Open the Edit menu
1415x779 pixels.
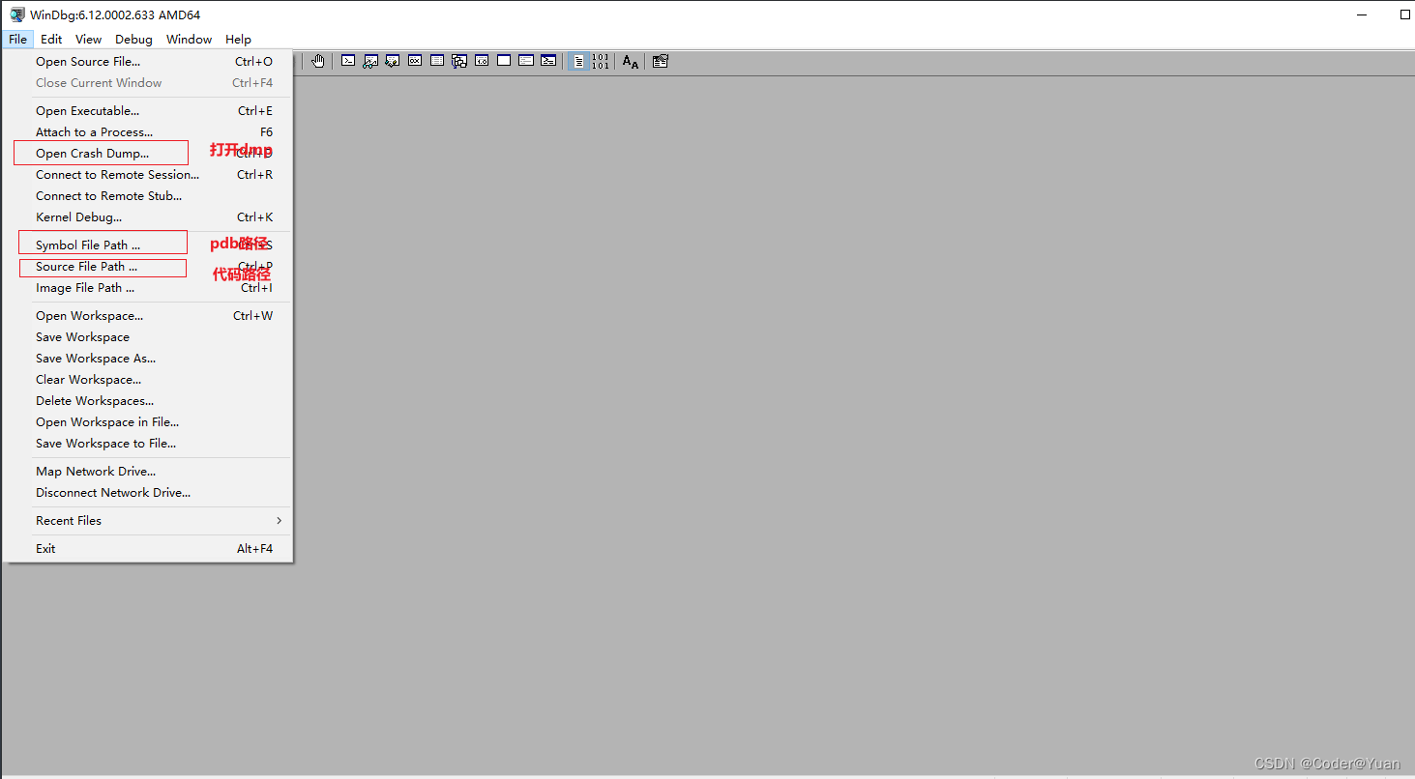(51, 40)
